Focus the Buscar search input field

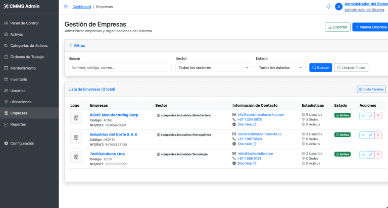tap(120, 67)
